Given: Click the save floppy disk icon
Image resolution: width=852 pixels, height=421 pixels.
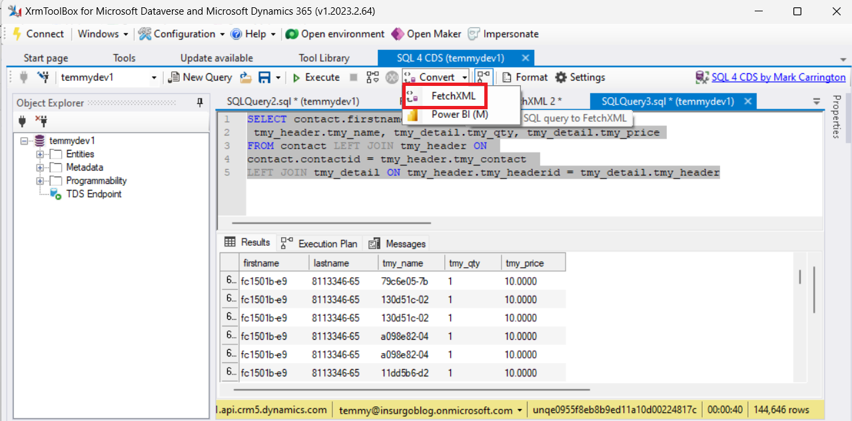Looking at the screenshot, I should pyautogui.click(x=264, y=77).
